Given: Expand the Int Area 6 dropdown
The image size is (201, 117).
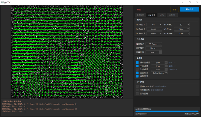Looking at the screenshot, I should [x=182, y=33].
